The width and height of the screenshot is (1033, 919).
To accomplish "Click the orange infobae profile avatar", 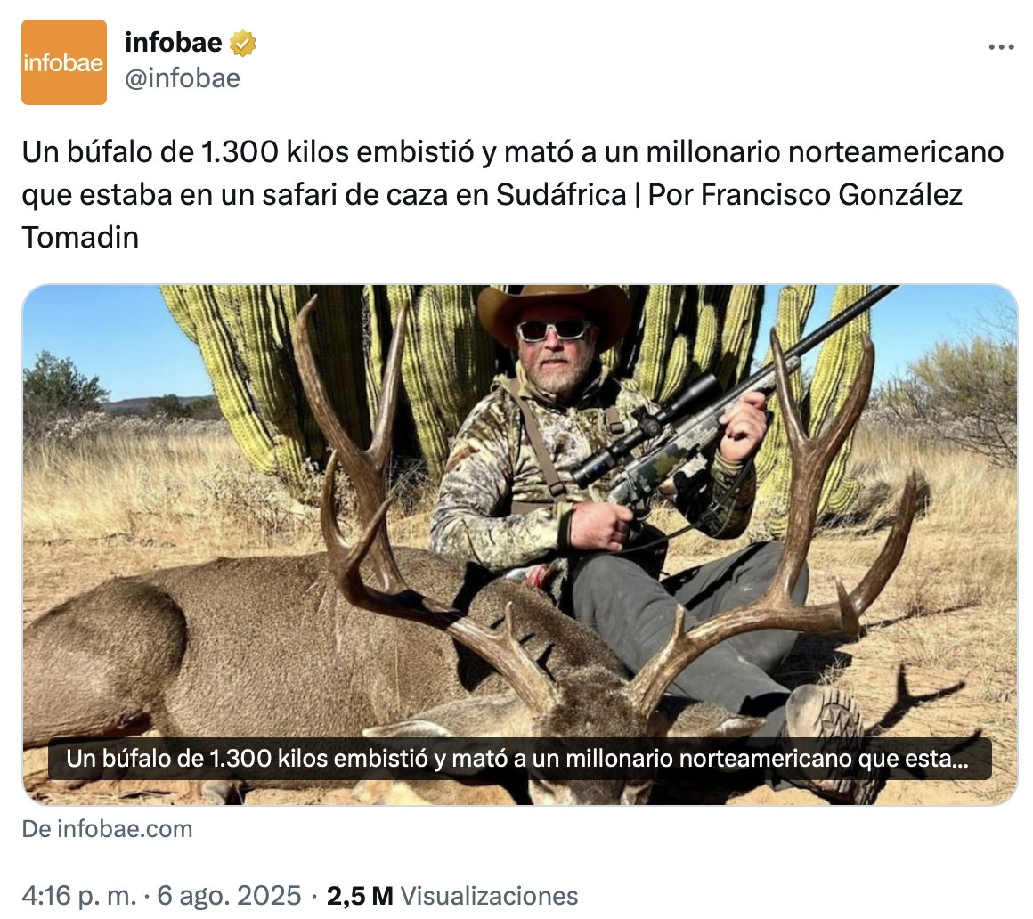I will click(64, 62).
